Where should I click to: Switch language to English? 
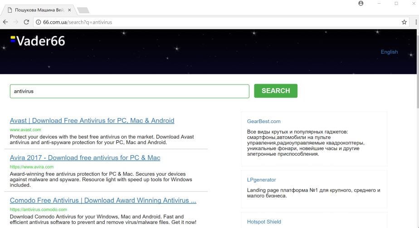(389, 52)
